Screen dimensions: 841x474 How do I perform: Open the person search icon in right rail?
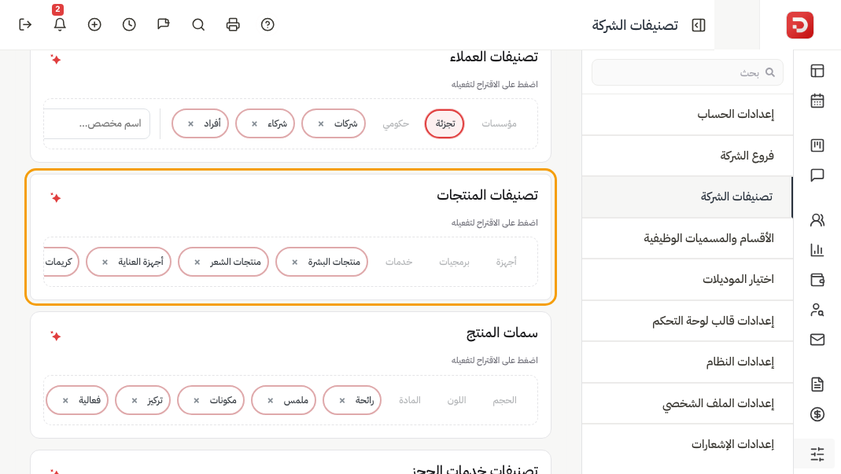(x=817, y=310)
